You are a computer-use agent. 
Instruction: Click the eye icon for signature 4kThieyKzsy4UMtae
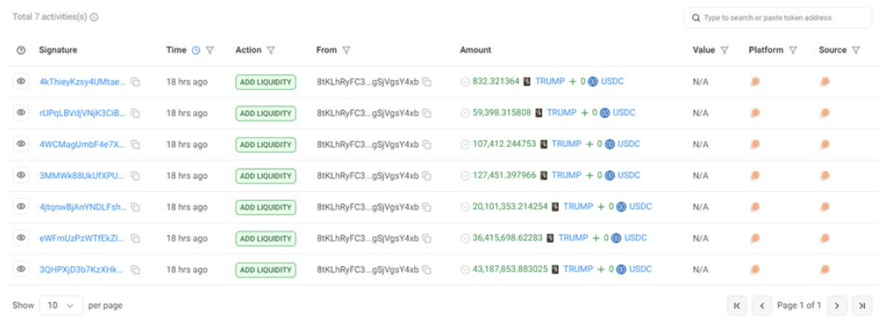(21, 81)
